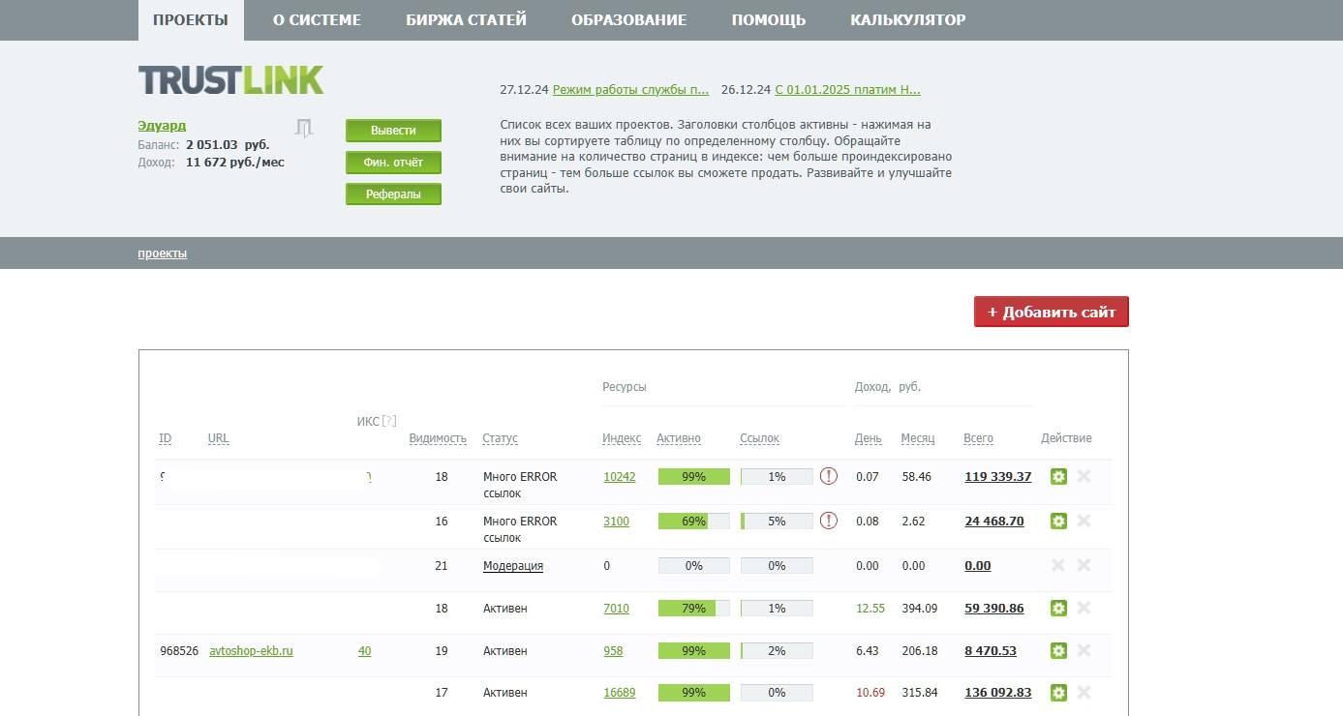Image resolution: width=1343 pixels, height=716 pixels.
Task: Delete the site in Модерация status
Action: pyautogui.click(x=1084, y=565)
